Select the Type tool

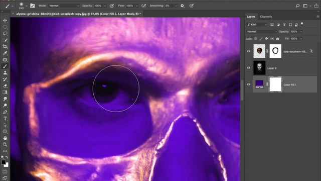pyautogui.click(x=5, y=119)
